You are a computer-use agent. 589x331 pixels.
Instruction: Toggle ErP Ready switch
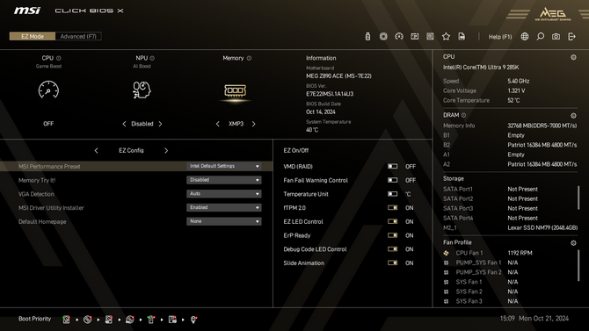[x=393, y=235]
